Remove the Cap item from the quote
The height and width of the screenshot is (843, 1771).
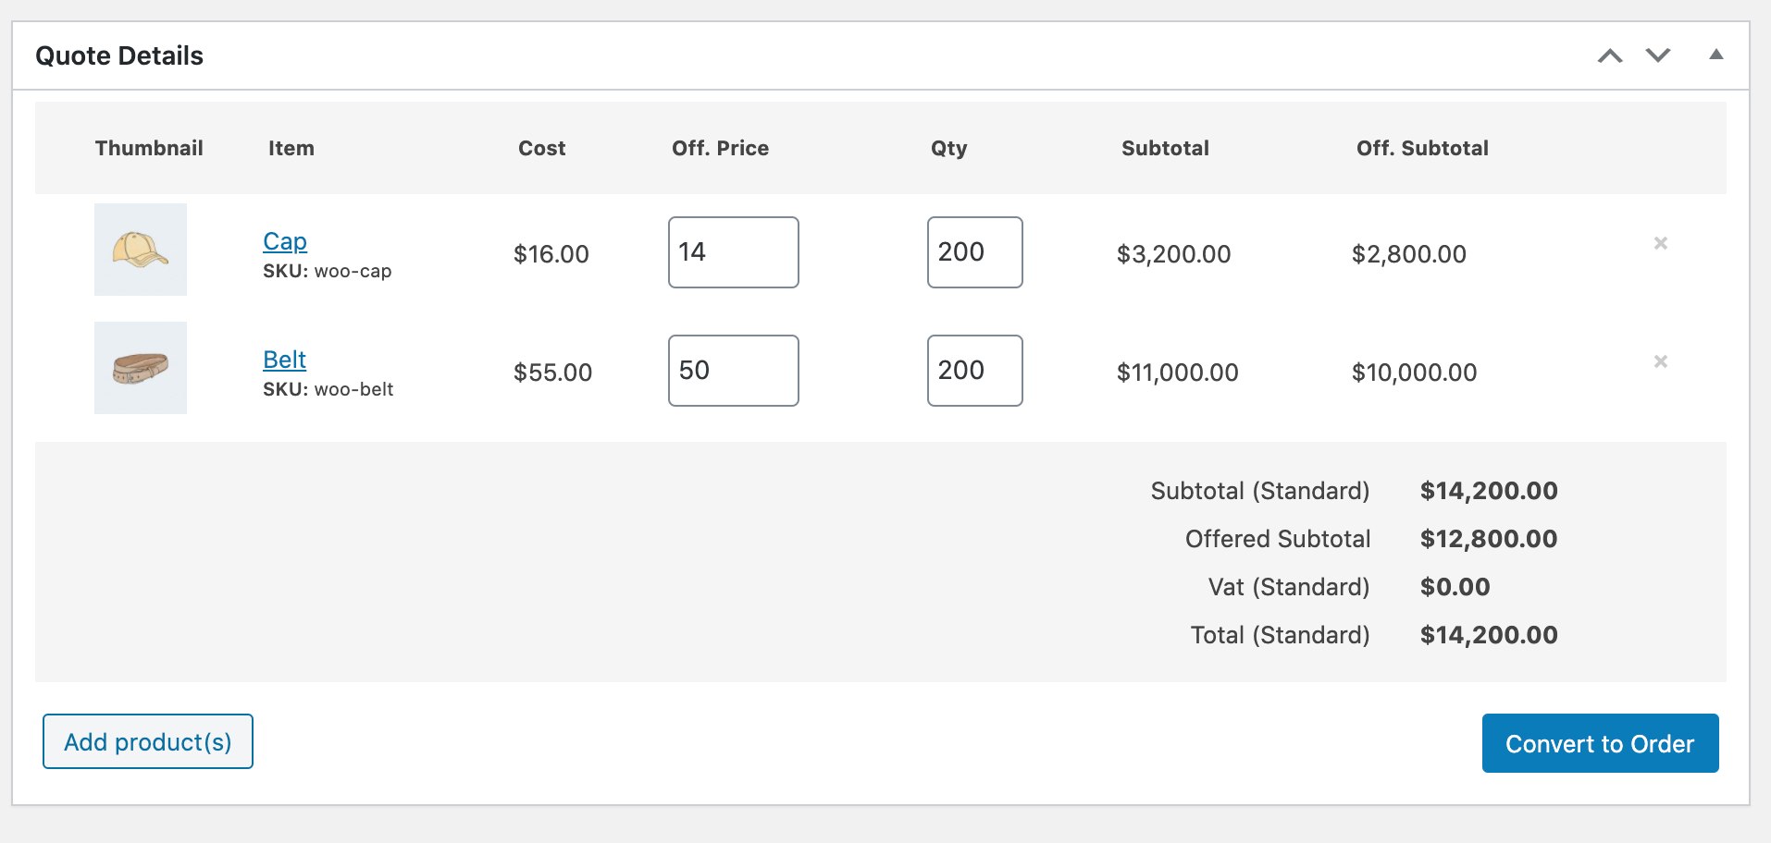coord(1661,243)
